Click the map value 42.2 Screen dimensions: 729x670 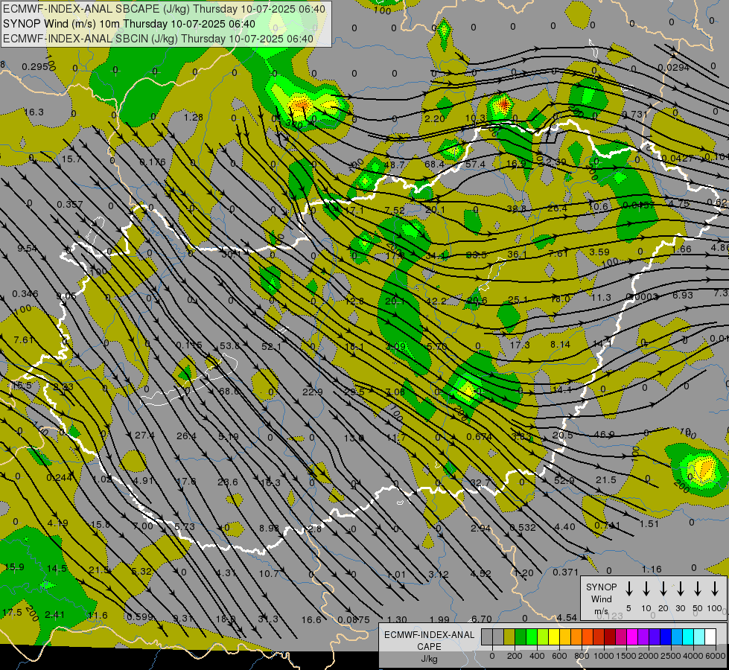pos(436,301)
